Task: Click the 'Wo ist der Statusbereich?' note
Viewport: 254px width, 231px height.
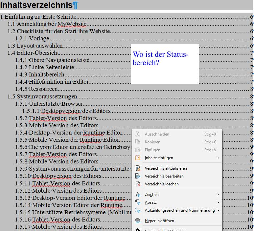Action: point(165,64)
